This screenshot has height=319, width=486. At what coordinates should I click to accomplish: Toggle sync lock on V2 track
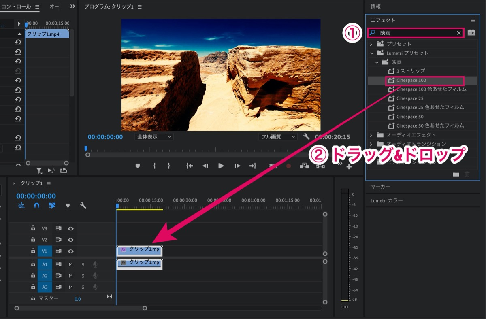tap(58, 240)
